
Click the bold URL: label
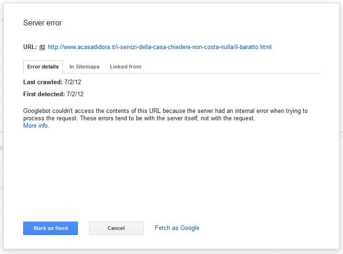tap(30, 47)
